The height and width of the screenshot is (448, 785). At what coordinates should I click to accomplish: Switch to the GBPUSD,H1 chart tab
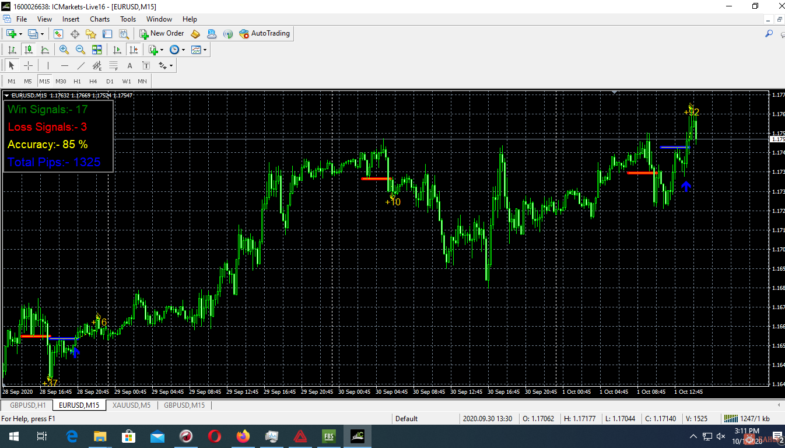coord(27,405)
